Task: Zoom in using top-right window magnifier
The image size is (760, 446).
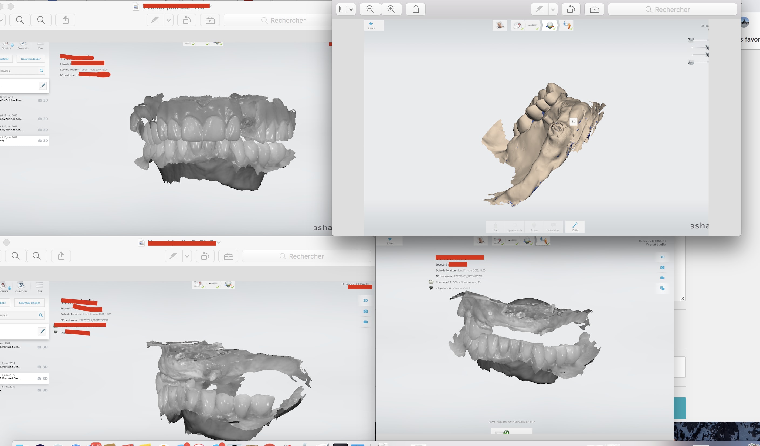Action: 391,9
